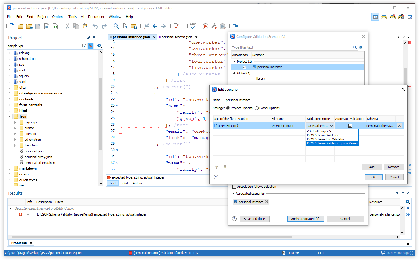Open the Tools menu

pyautogui.click(x=73, y=17)
